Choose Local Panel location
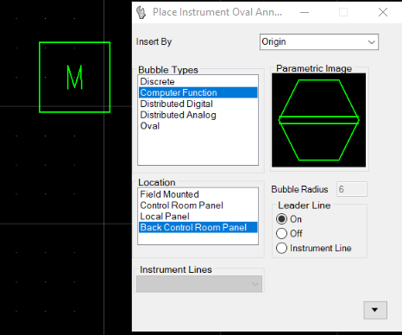 (x=198, y=216)
